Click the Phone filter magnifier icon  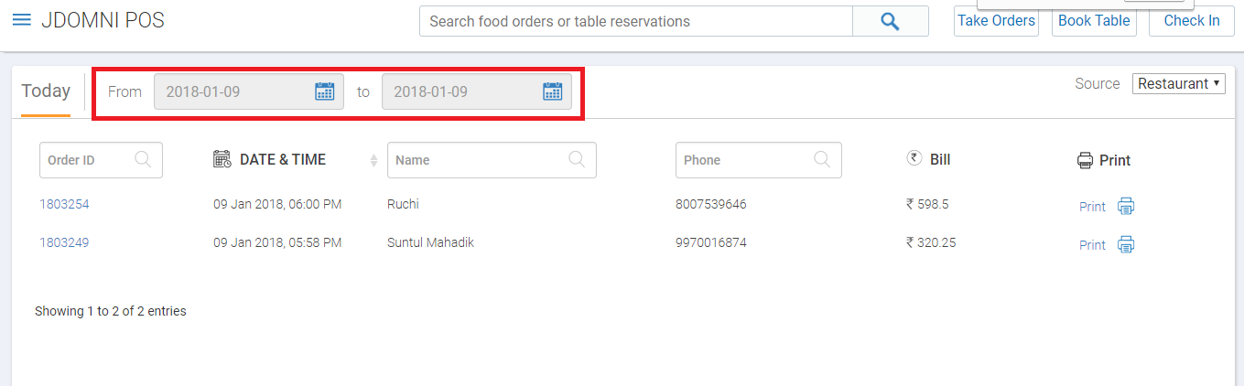(x=822, y=159)
